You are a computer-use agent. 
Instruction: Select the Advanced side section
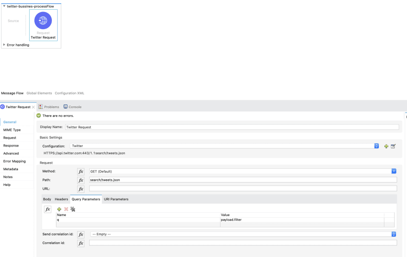[11, 153]
